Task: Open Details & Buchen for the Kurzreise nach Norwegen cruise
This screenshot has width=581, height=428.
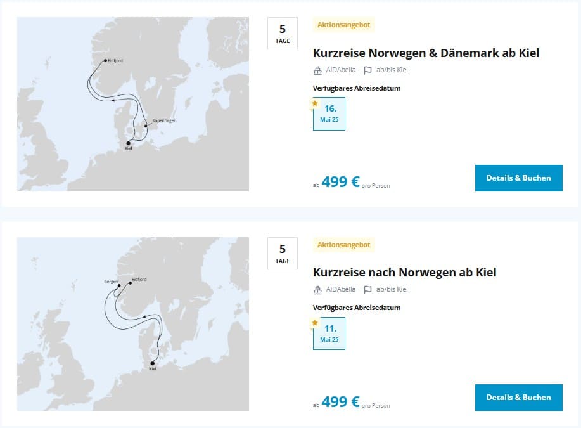Action: [x=518, y=398]
